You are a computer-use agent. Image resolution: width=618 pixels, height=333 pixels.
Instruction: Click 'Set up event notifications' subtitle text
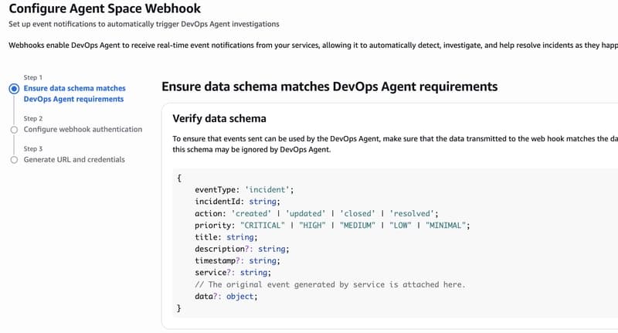(144, 24)
